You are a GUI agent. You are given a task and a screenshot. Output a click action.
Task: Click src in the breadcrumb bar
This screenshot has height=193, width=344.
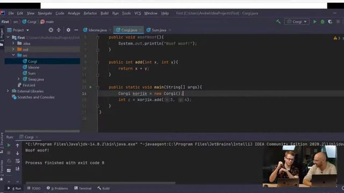(16, 21)
